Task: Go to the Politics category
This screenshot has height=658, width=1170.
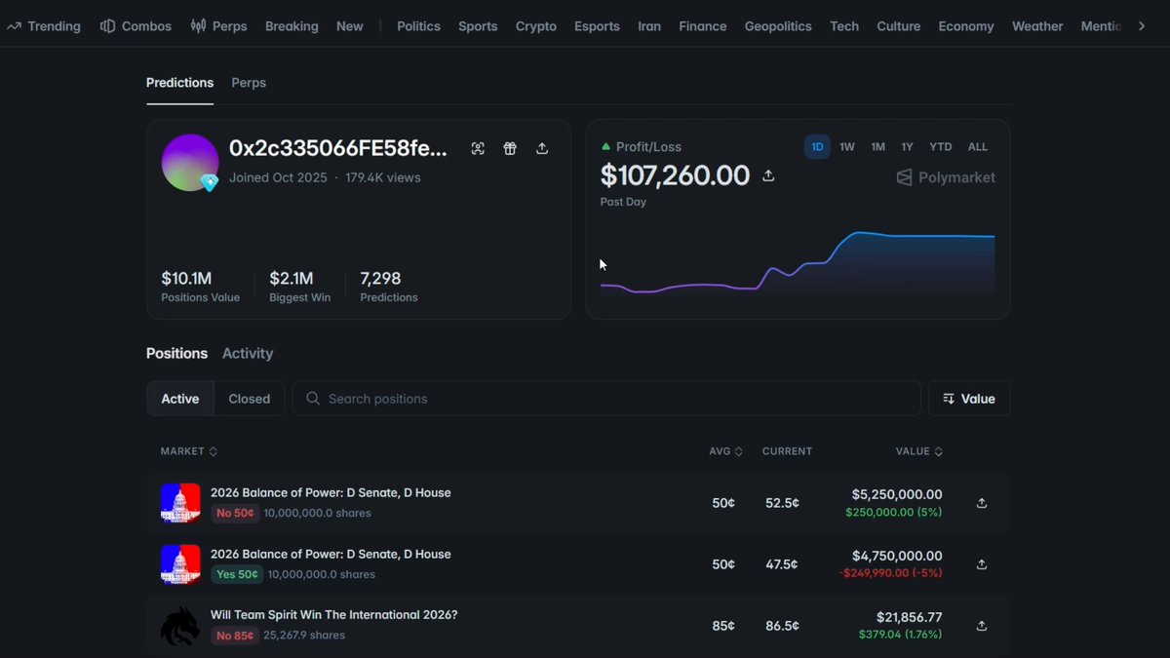Action: 418,26
